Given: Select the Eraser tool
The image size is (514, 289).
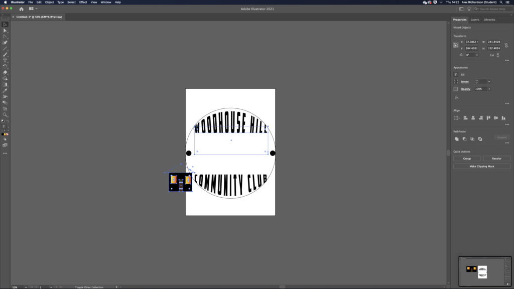Looking at the screenshot, I should 5,72.
